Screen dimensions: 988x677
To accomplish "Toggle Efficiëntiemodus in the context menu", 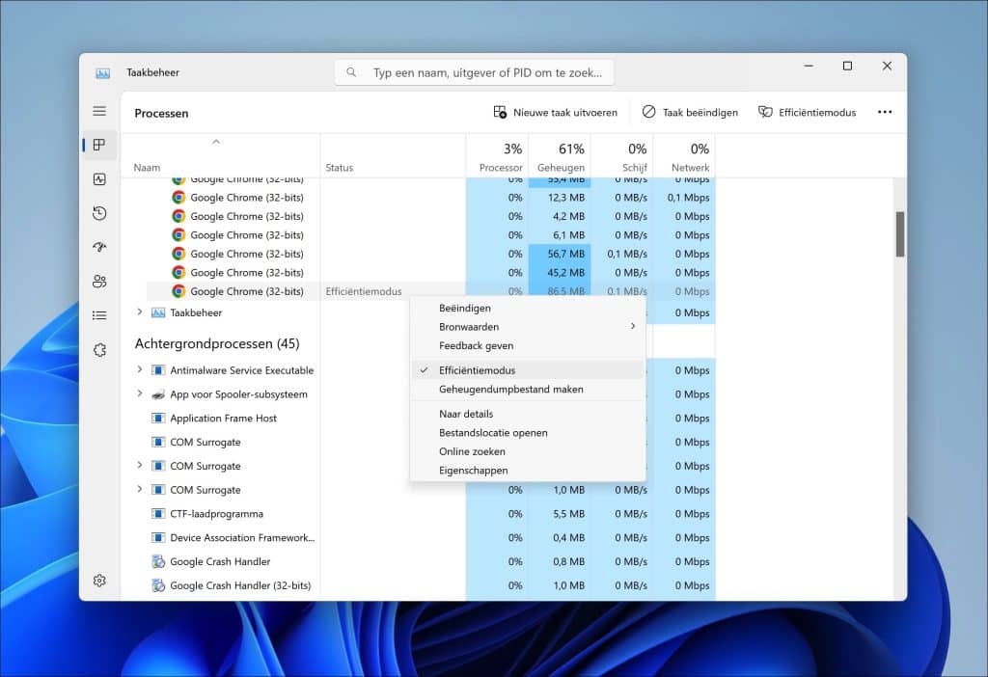I will click(528, 370).
